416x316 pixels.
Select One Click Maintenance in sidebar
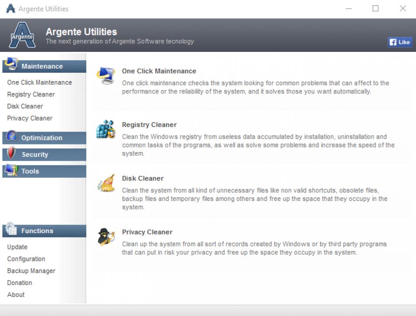(x=39, y=82)
